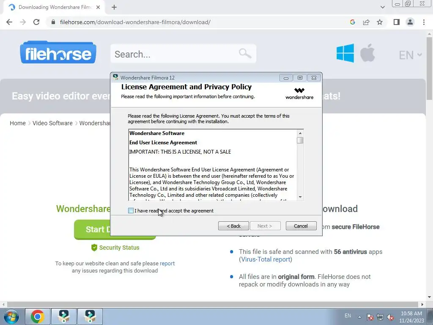Click the green Start Download button

92,229
